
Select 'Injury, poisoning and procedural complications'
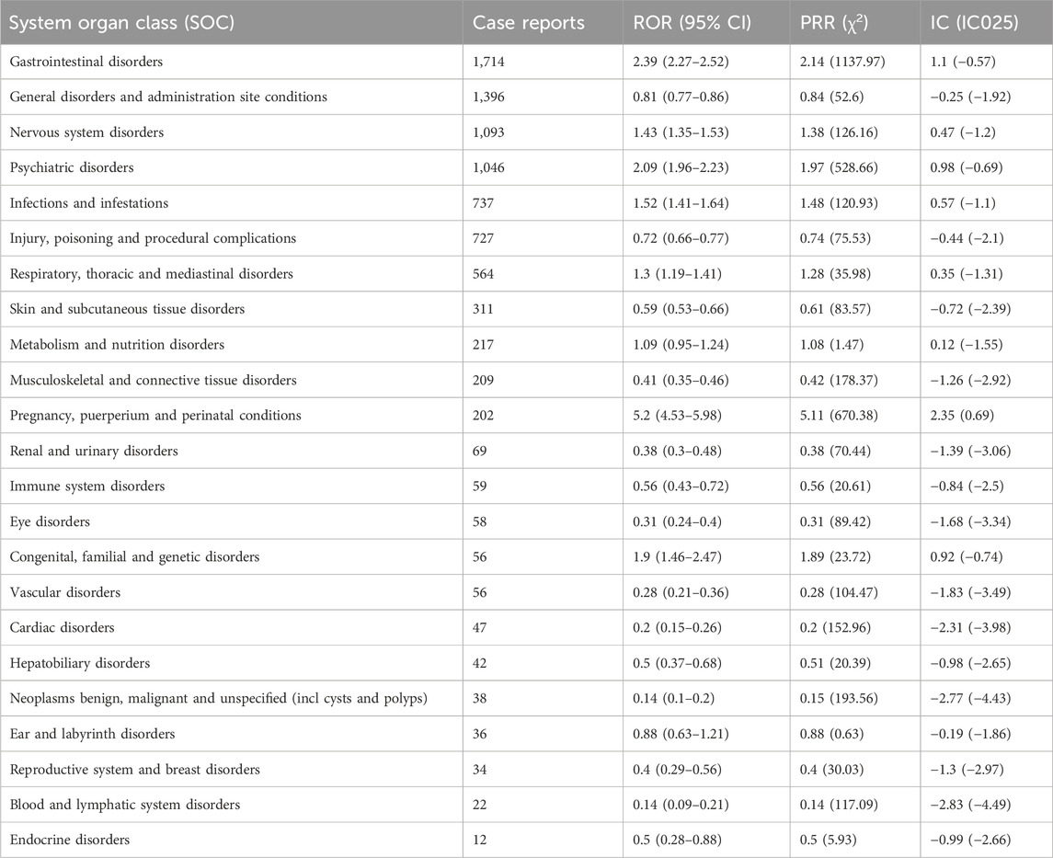(x=153, y=238)
